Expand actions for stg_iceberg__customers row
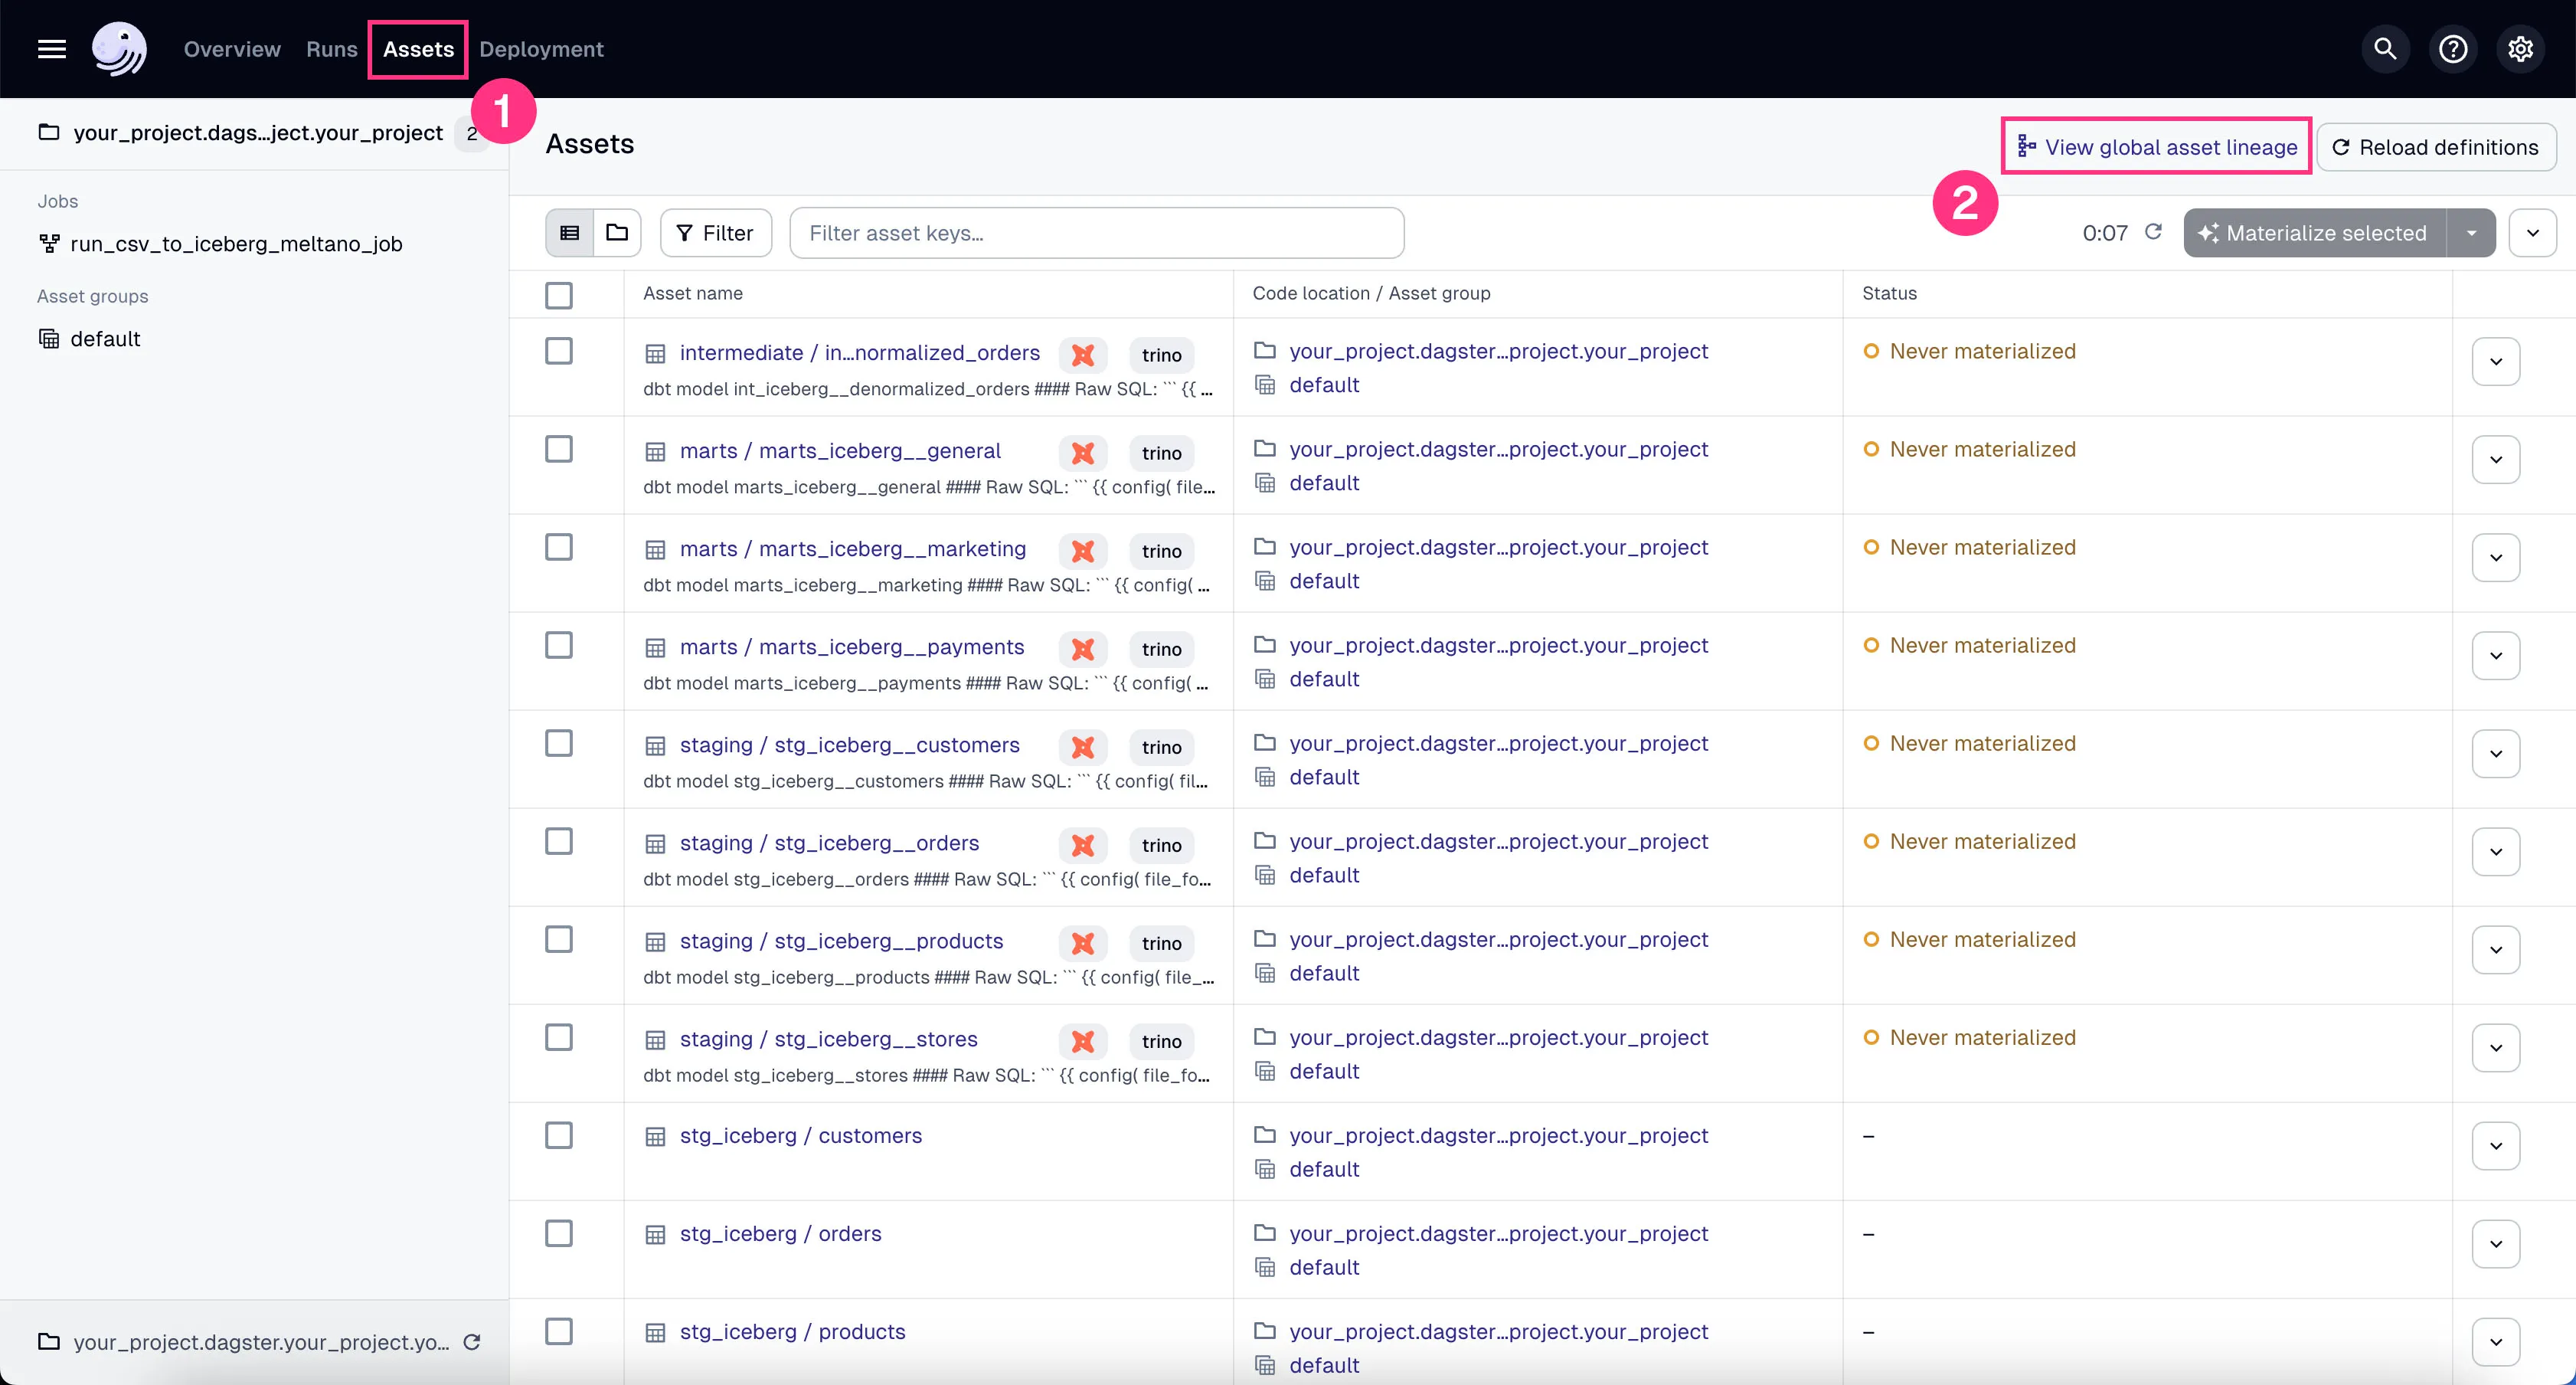Screen dimensions: 2576x1385 2496,754
